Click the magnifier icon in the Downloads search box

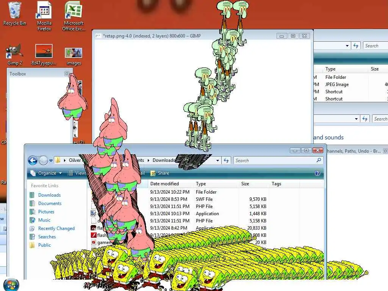(319, 160)
